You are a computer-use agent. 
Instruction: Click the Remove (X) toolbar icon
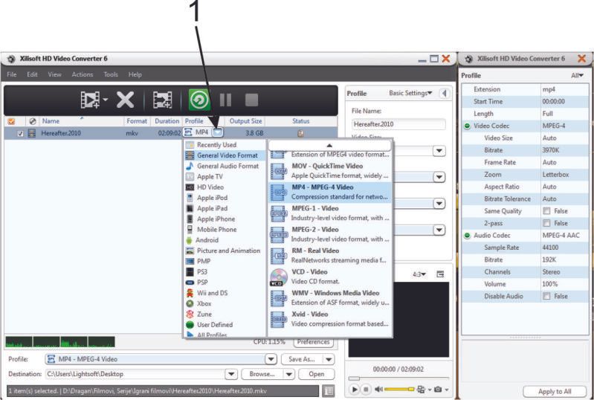coord(125,100)
